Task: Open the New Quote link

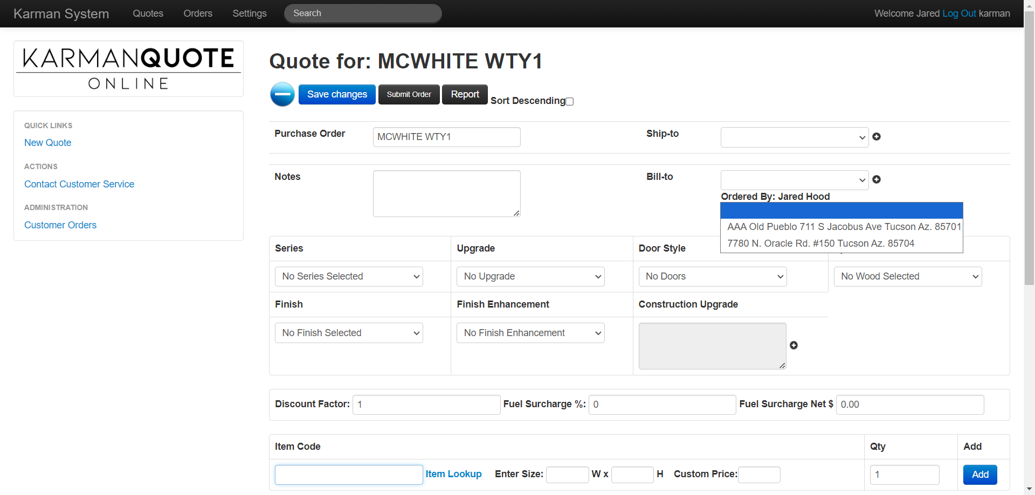Action: (48, 143)
